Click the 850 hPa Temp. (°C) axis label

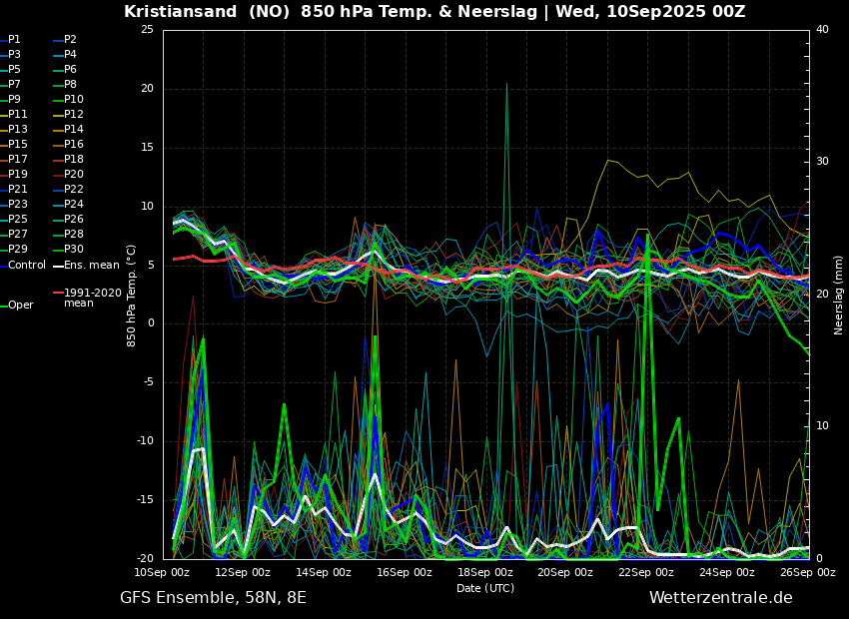tap(132, 295)
